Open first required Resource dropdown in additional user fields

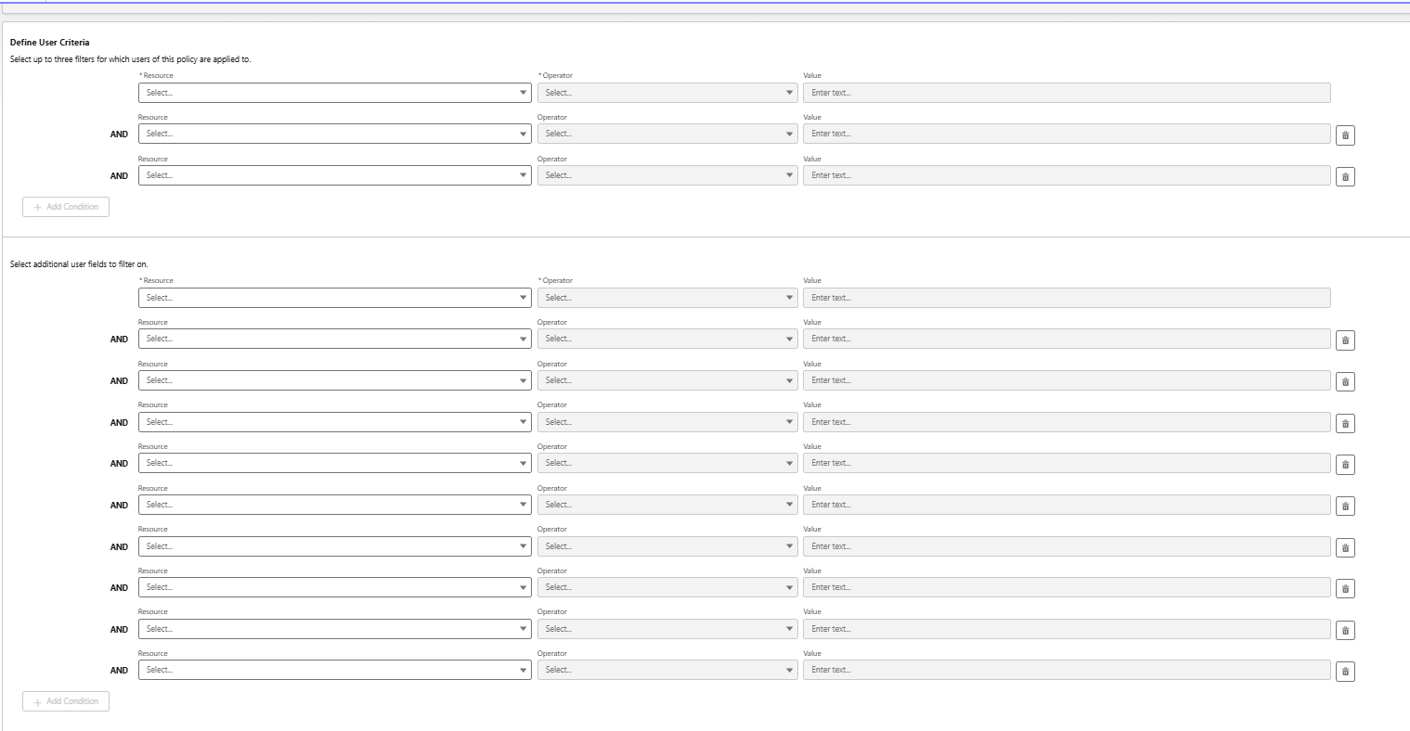[x=334, y=298]
